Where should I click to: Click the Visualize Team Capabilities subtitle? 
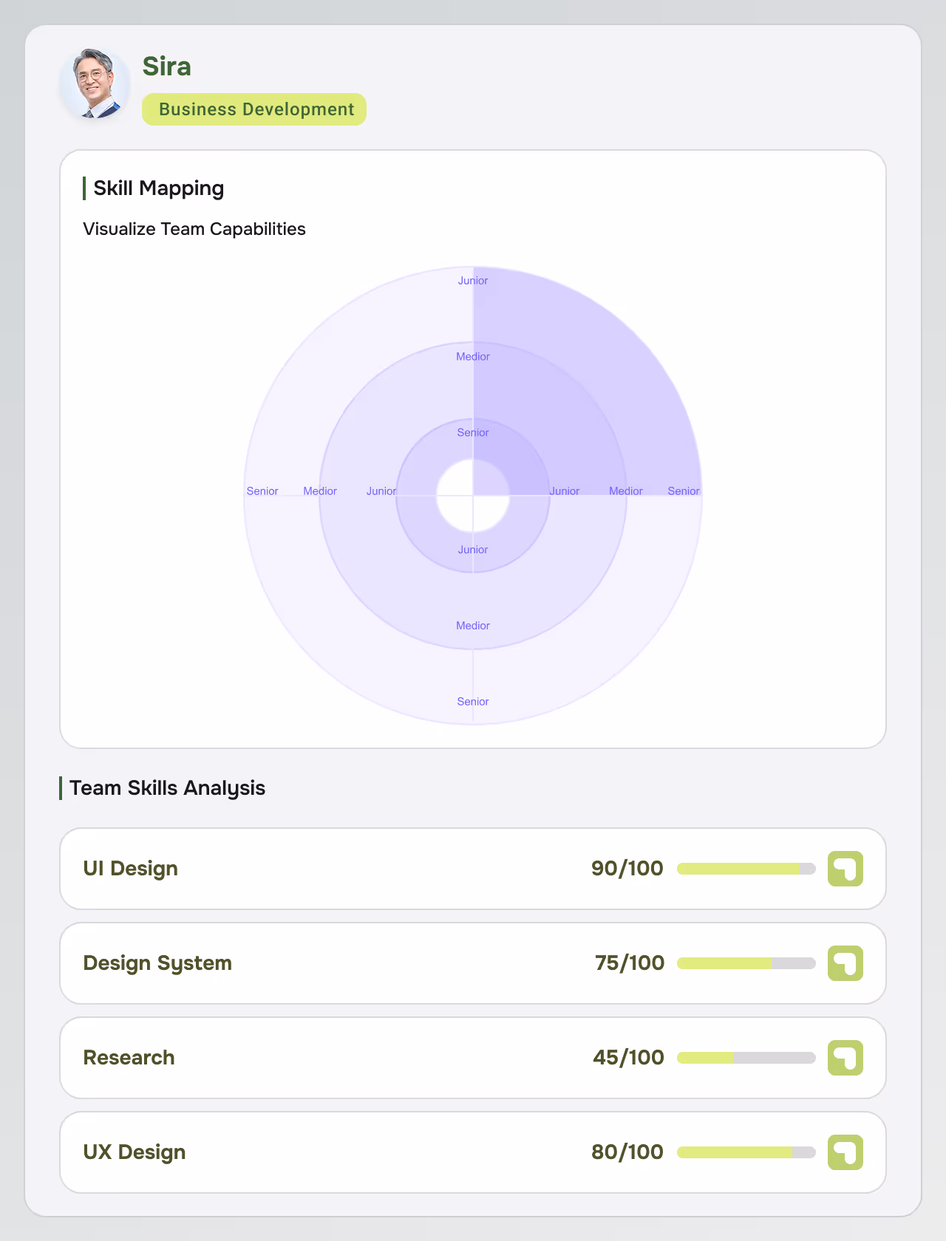(194, 229)
